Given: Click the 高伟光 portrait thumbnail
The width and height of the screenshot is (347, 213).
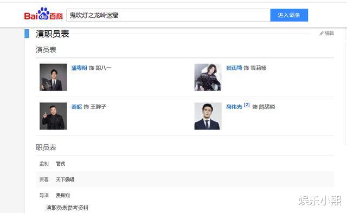Looking at the screenshot, I should [x=208, y=116].
